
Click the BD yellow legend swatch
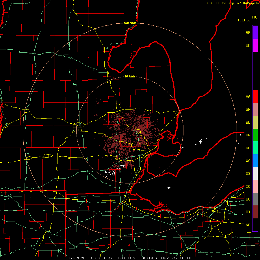[255, 122]
